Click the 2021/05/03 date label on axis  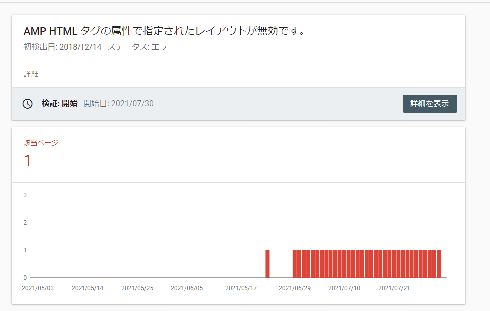coord(38,288)
